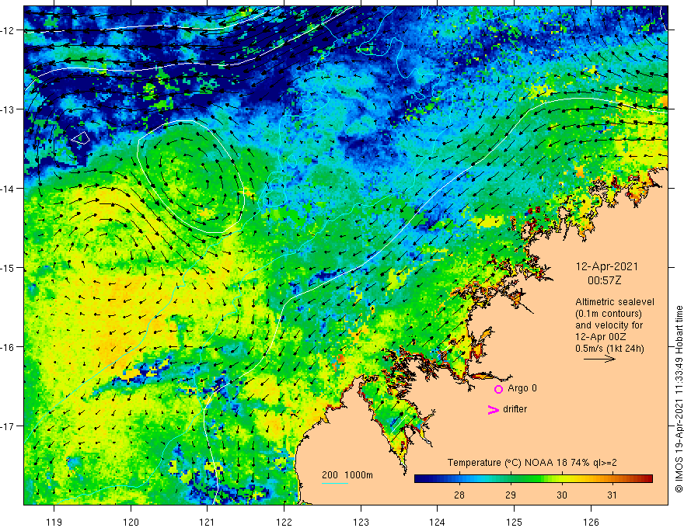This screenshot has height=528, width=684.
Task: Click the color bar value 30
Action: 562,495
